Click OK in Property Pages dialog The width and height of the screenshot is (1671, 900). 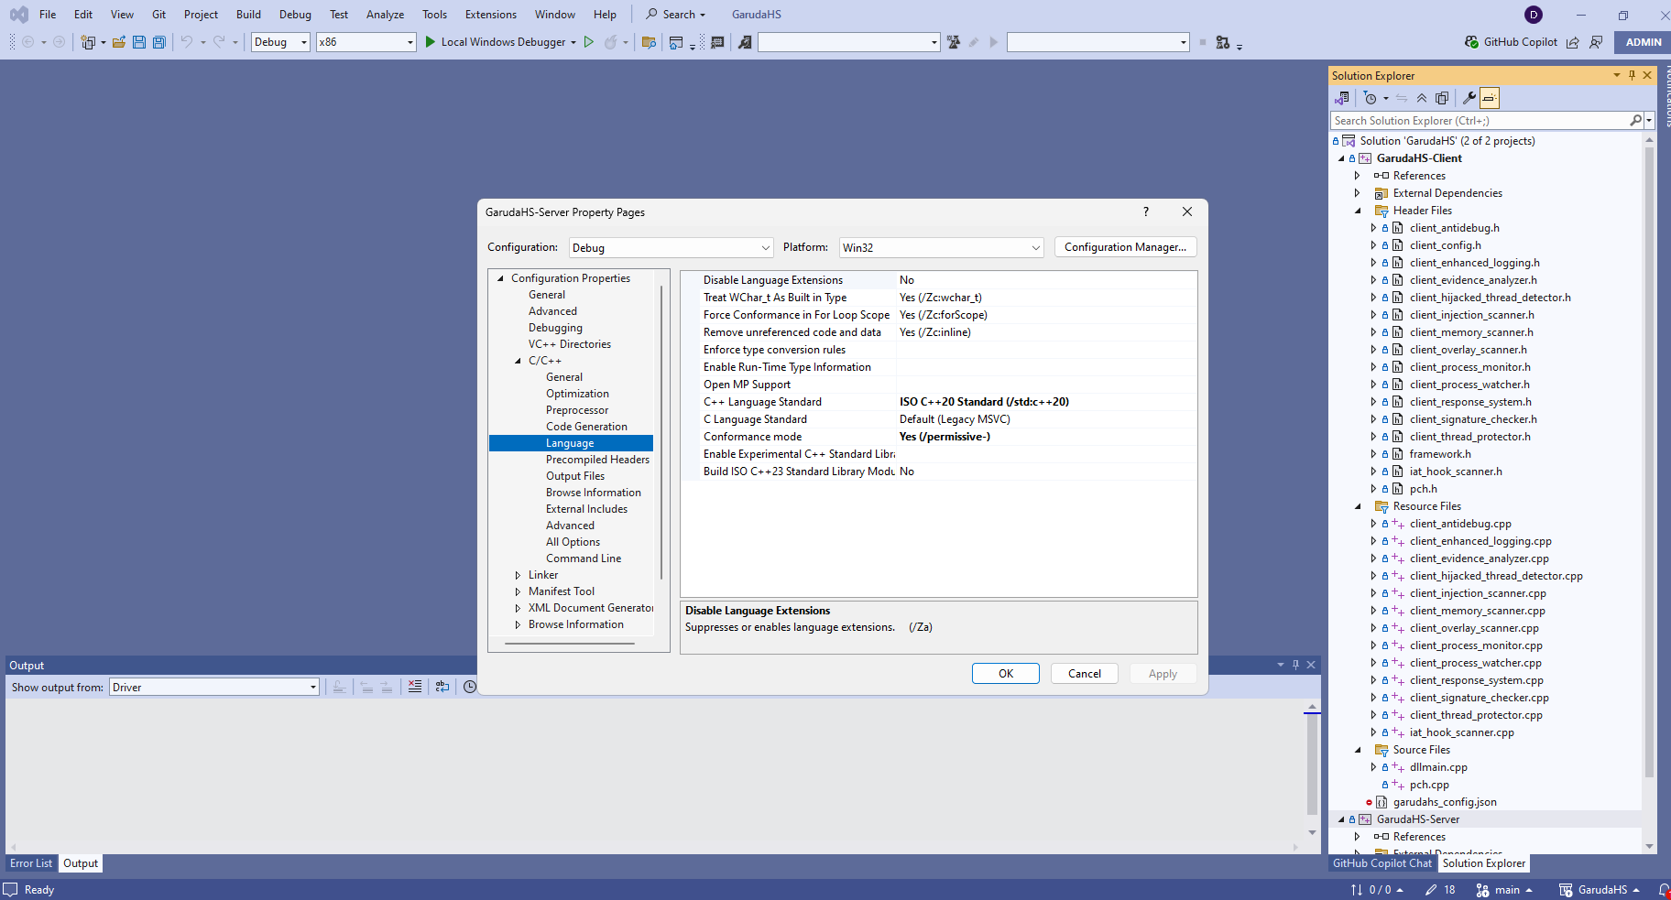coord(1006,674)
